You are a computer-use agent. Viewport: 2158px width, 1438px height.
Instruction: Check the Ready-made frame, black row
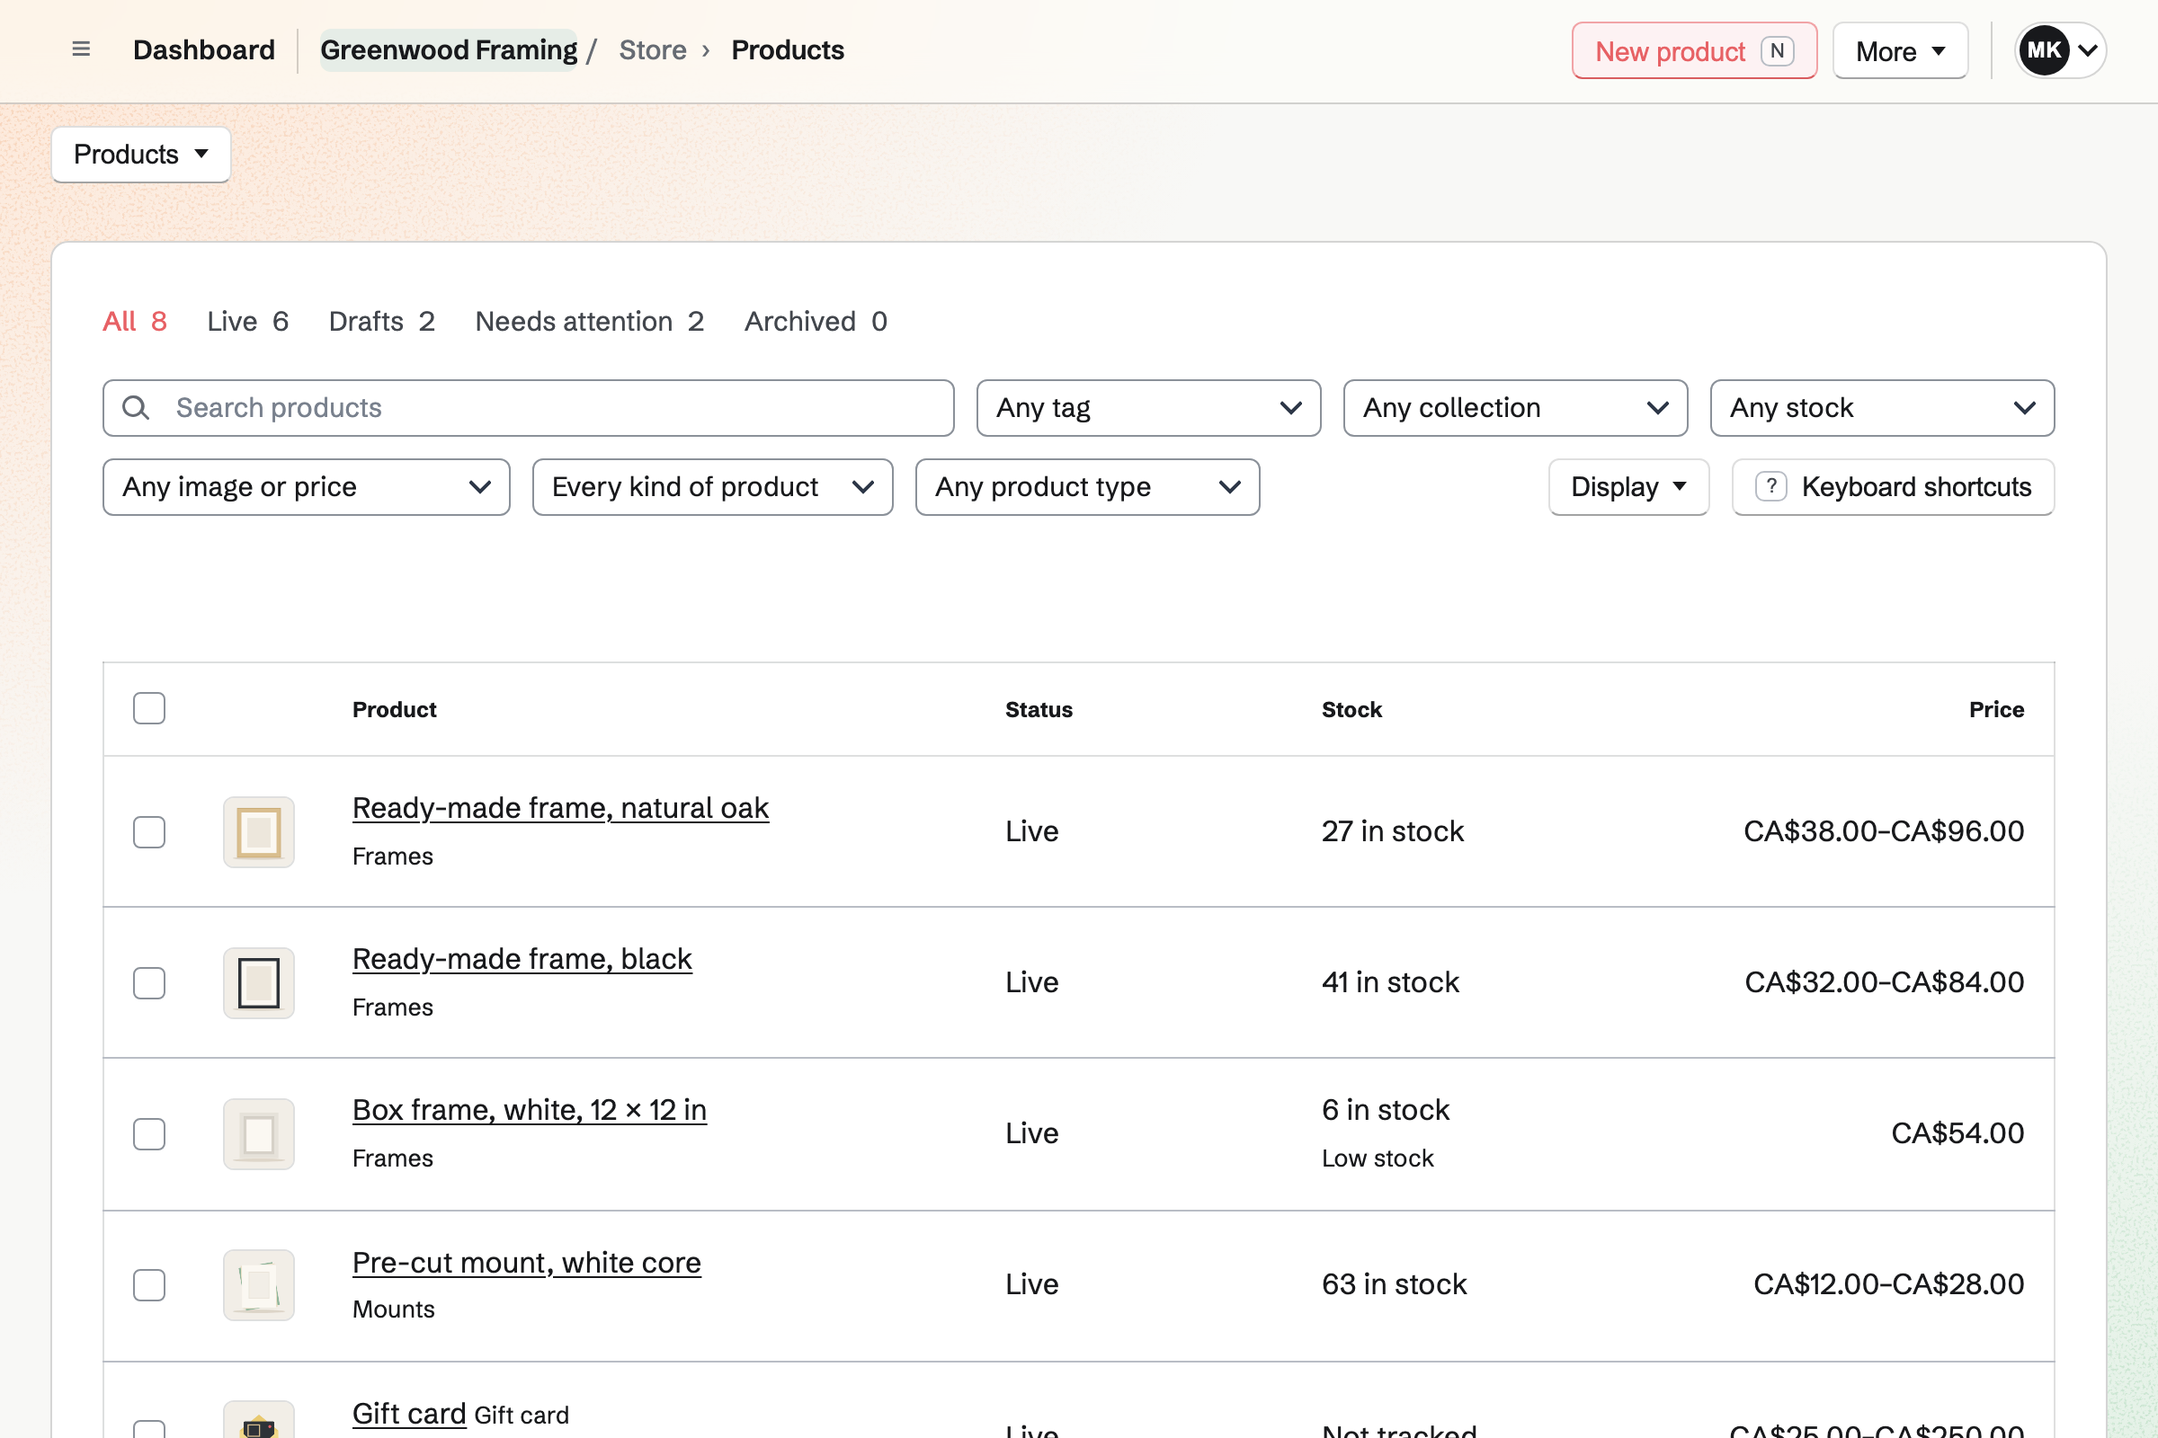pos(148,983)
